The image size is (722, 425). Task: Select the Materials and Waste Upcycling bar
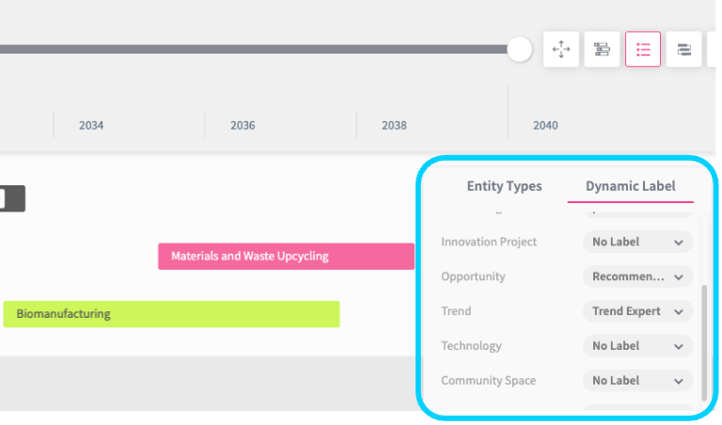click(x=286, y=256)
